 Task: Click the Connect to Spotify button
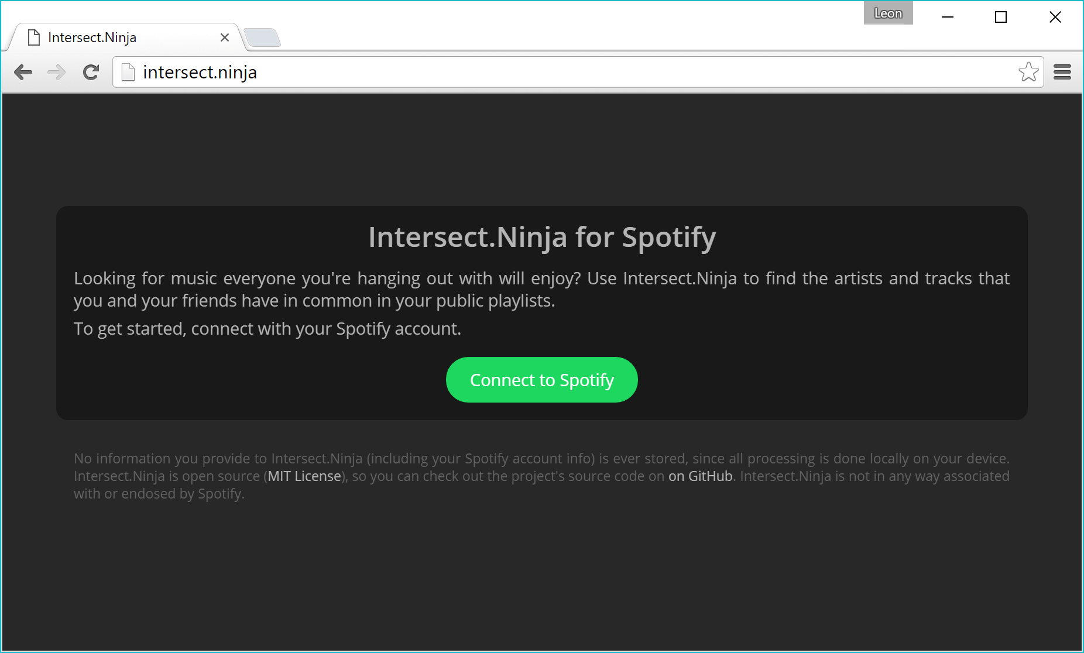tap(542, 380)
